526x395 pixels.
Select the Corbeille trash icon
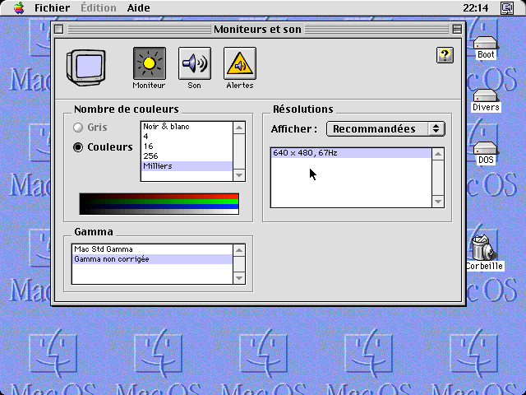pos(484,253)
